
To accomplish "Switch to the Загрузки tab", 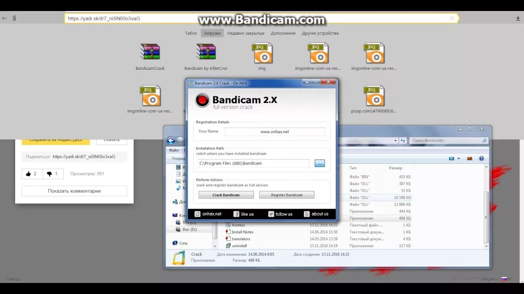I will pyautogui.click(x=212, y=33).
